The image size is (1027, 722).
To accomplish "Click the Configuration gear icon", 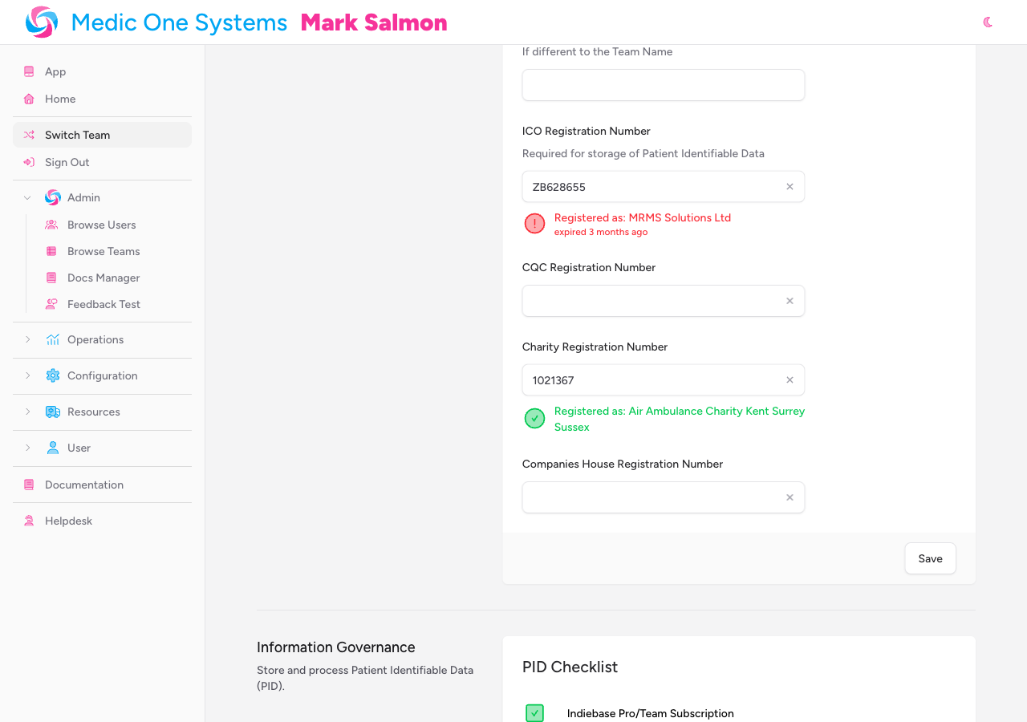I will [x=51, y=375].
